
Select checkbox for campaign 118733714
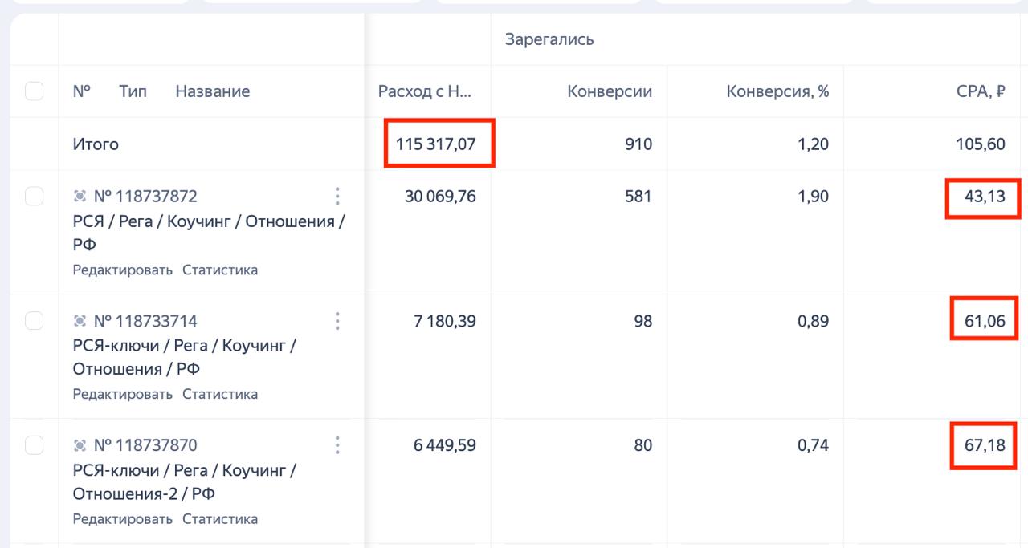[x=35, y=321]
